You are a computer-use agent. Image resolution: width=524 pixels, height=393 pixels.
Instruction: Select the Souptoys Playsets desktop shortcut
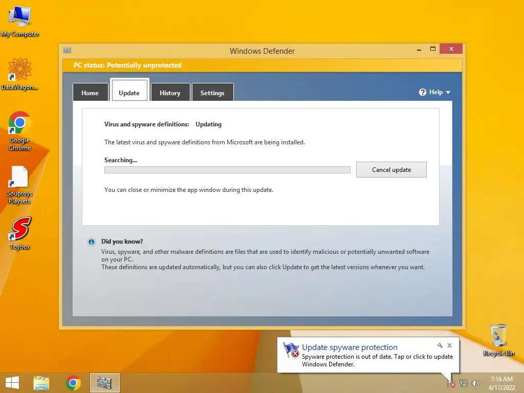coord(20,184)
